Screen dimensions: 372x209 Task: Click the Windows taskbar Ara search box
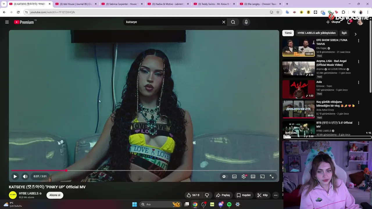(161, 204)
